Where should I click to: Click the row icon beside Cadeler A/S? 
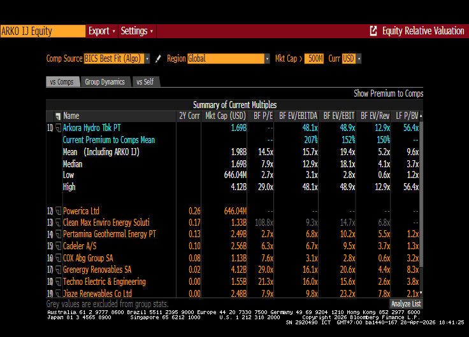click(58, 246)
